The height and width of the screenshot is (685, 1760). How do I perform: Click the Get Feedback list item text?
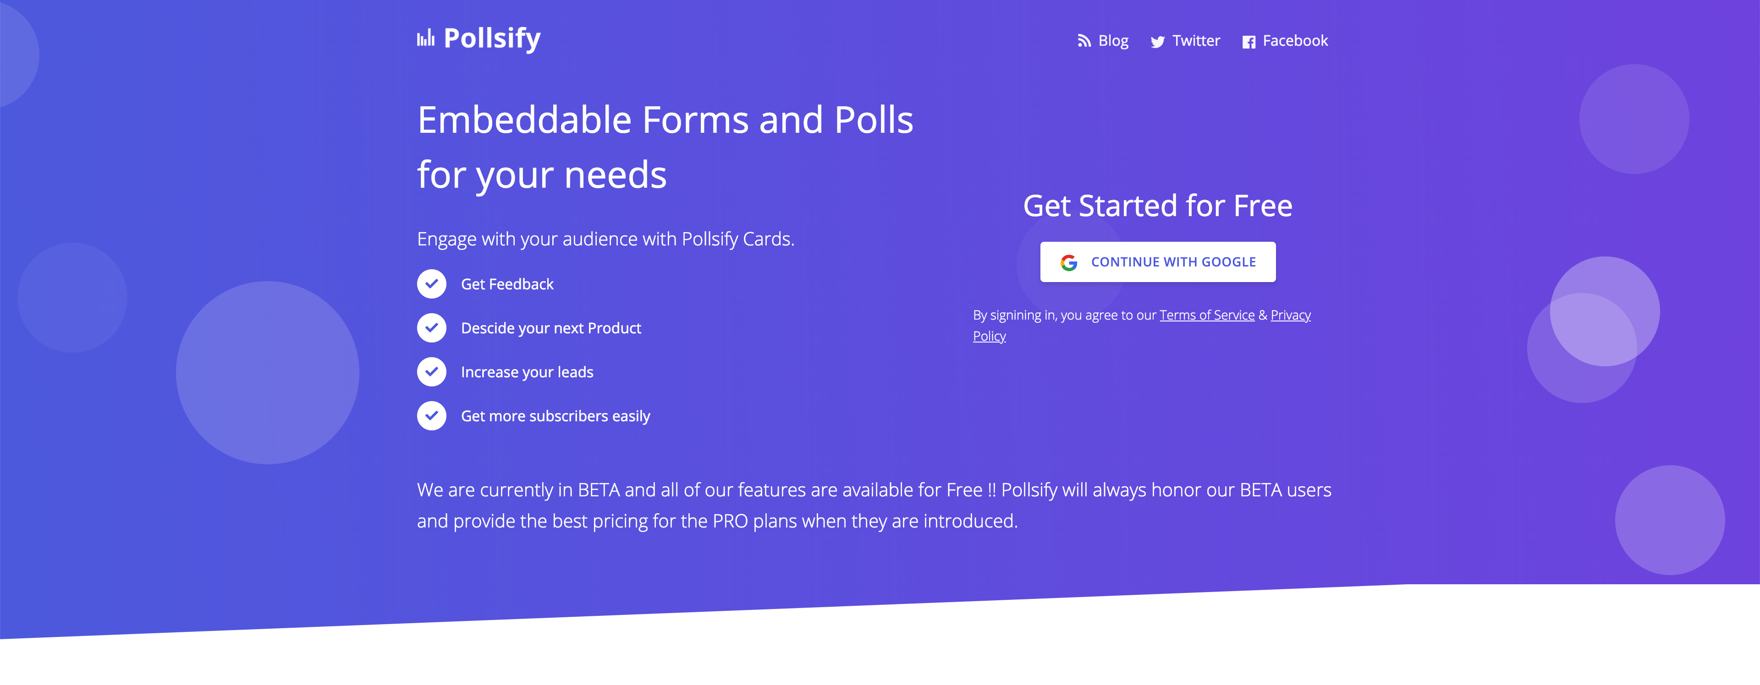[507, 284]
